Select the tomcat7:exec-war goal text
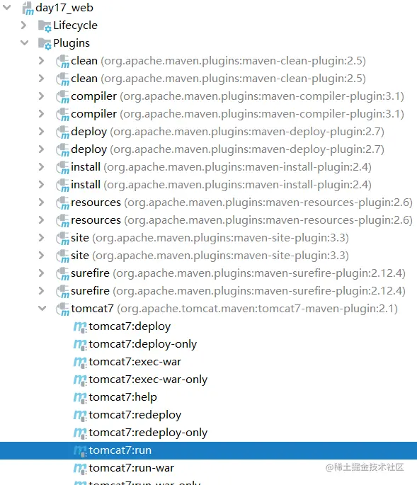The image size is (417, 485). pyautogui.click(x=135, y=362)
